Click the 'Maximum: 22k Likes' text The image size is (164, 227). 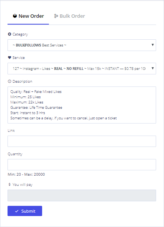click(27, 102)
